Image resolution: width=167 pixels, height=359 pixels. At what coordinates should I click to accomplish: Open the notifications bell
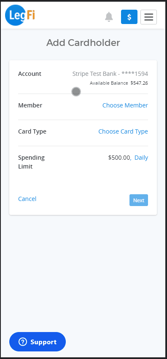(109, 17)
